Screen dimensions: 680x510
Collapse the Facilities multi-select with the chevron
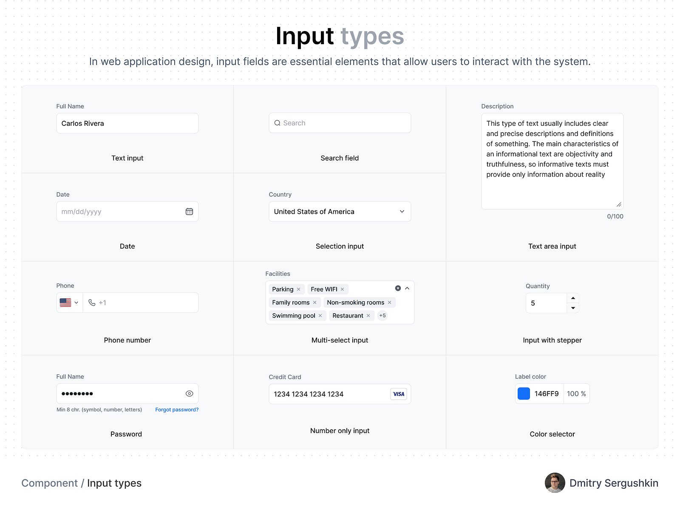click(407, 288)
